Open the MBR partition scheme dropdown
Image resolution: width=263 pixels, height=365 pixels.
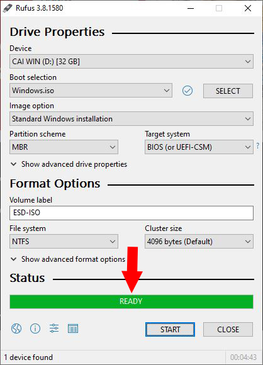(x=64, y=147)
